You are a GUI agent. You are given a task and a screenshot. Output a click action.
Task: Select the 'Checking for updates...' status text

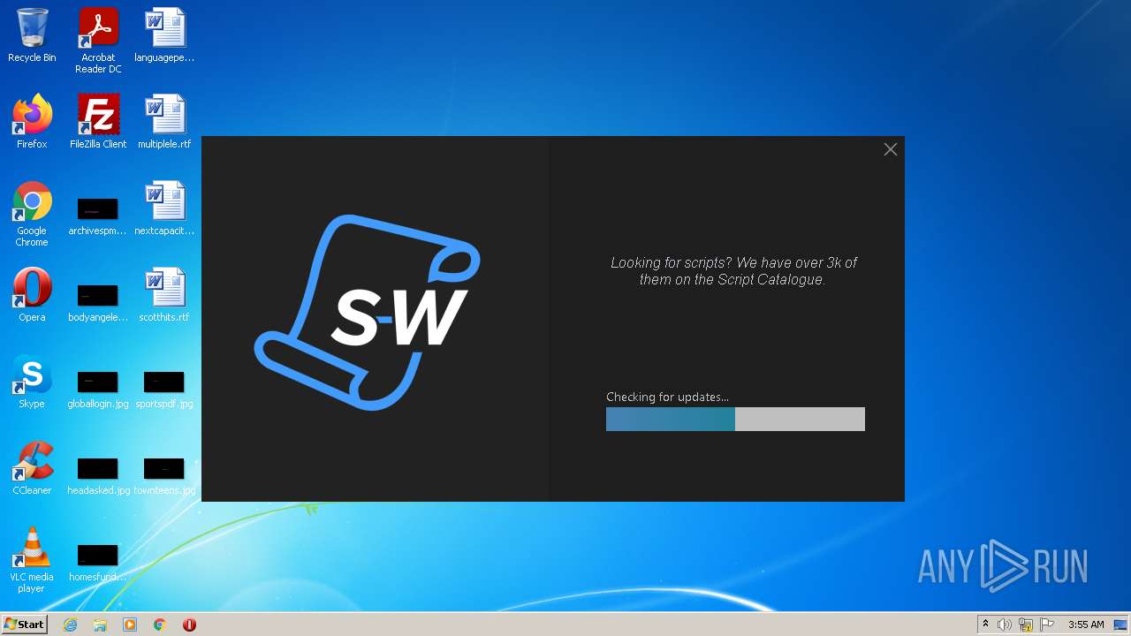(x=667, y=397)
